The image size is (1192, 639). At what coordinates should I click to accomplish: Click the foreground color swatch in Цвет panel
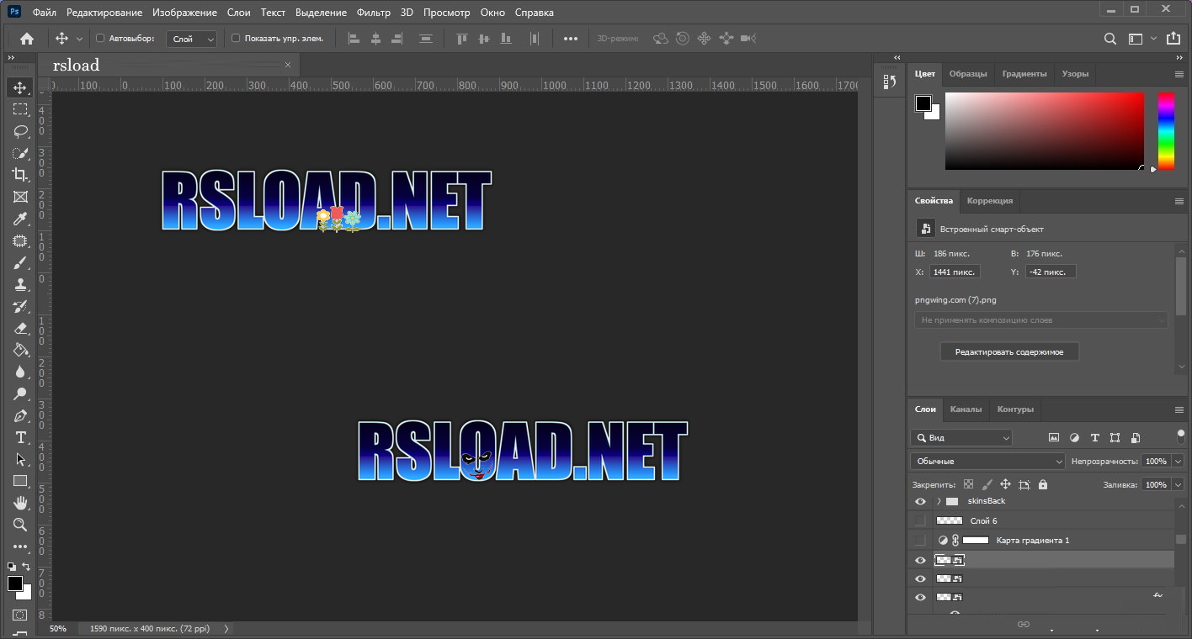[x=923, y=103]
